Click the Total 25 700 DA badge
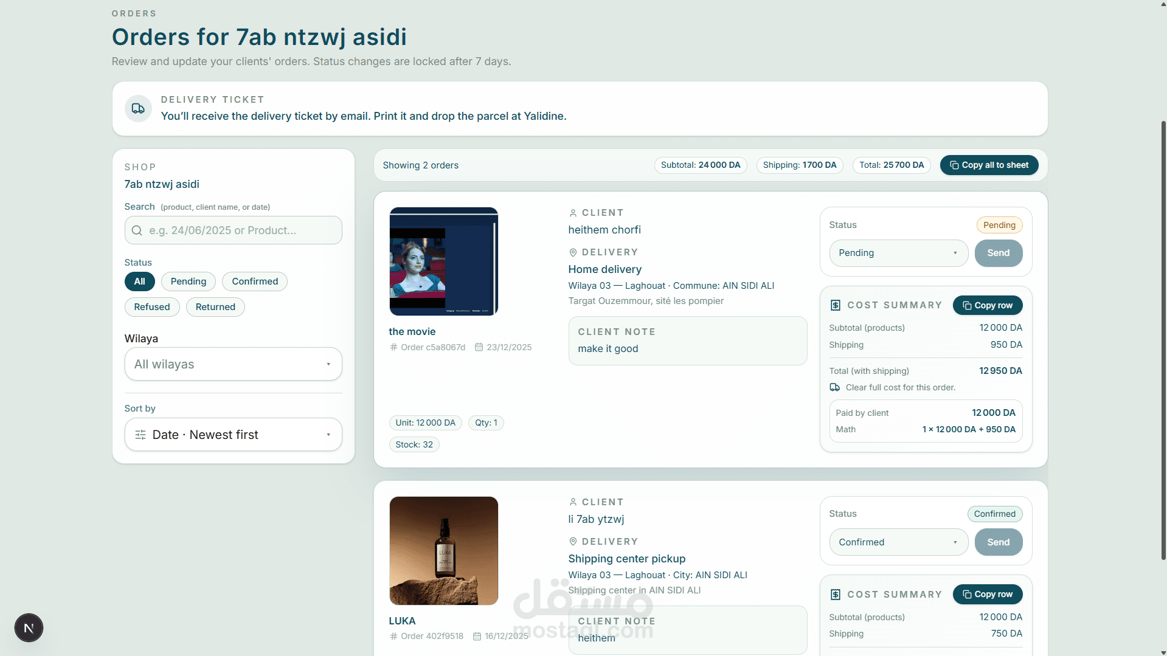The image size is (1167, 656). 892,165
